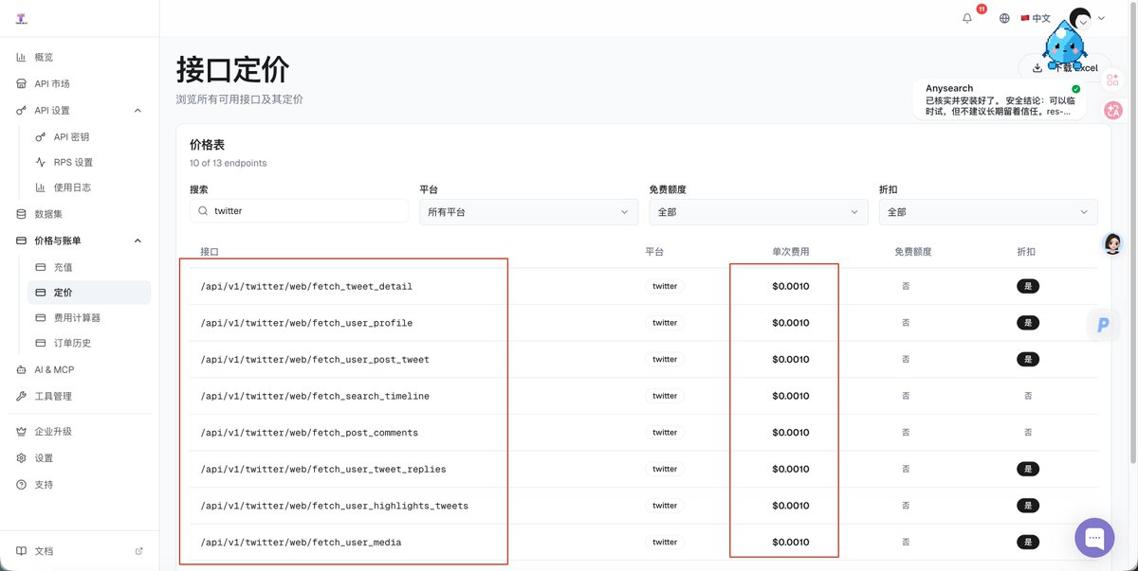1138x571 pixels.
Task: Open the chat support bubble
Action: (x=1094, y=538)
